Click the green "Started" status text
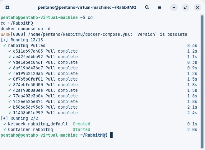This screenshot has width=205, height=150. [x=81, y=129]
